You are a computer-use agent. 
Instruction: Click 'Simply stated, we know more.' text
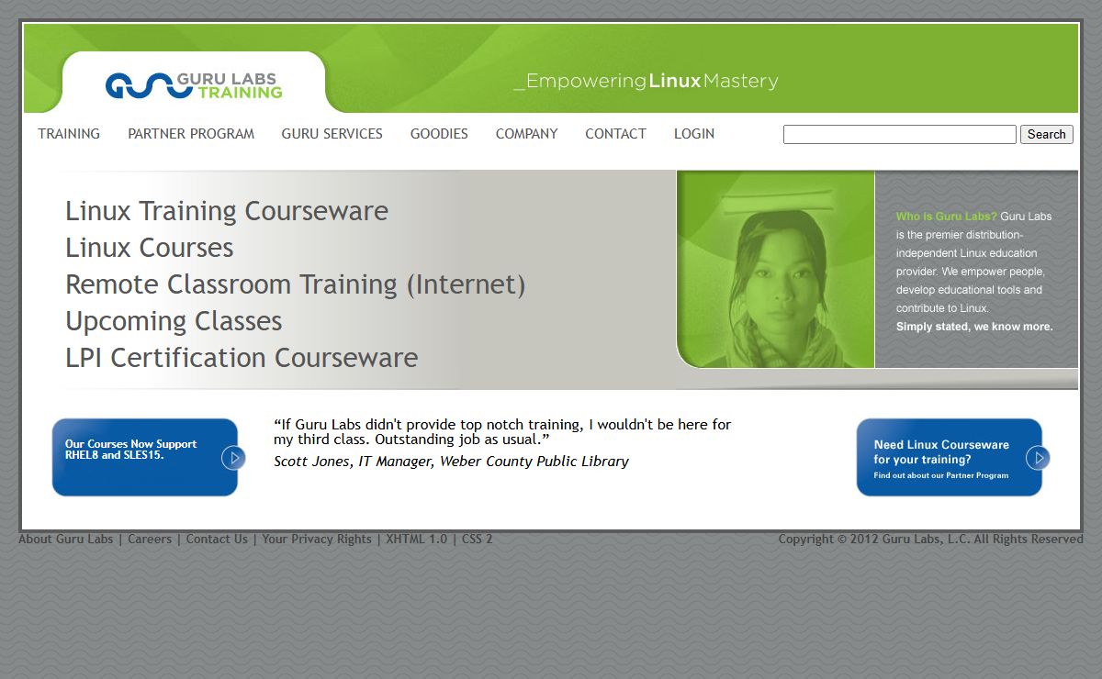click(x=974, y=327)
